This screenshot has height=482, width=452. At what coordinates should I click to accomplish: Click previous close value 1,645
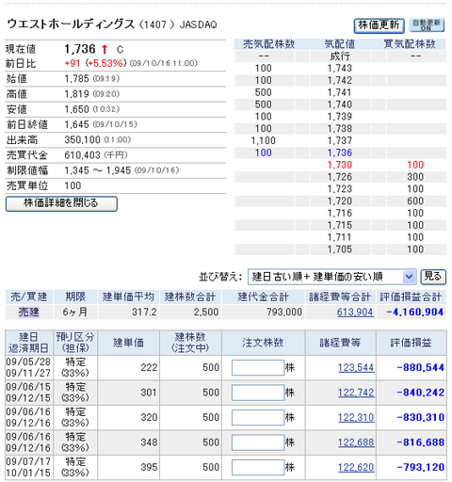(x=76, y=124)
